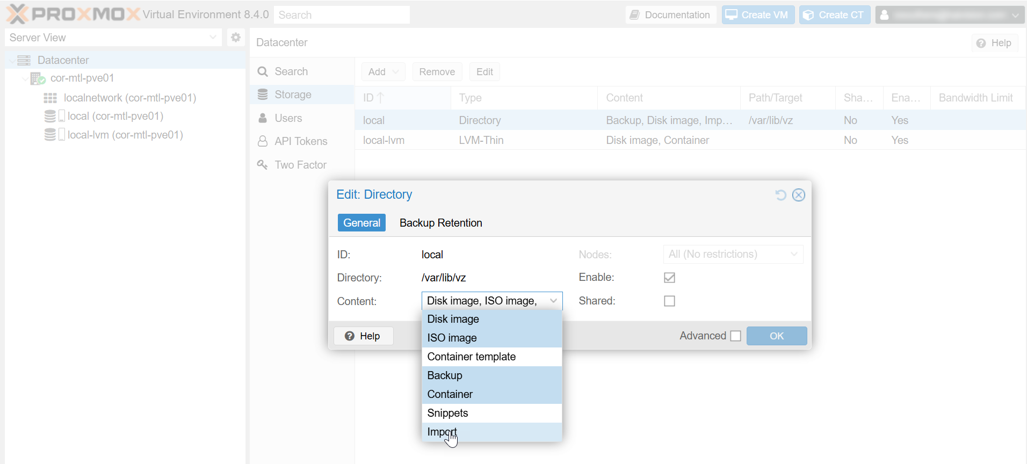Toggle the Enable checkbox
Image resolution: width=1027 pixels, height=464 pixels.
coord(669,278)
